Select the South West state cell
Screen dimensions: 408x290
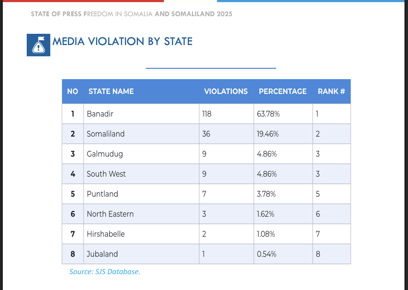tap(106, 174)
